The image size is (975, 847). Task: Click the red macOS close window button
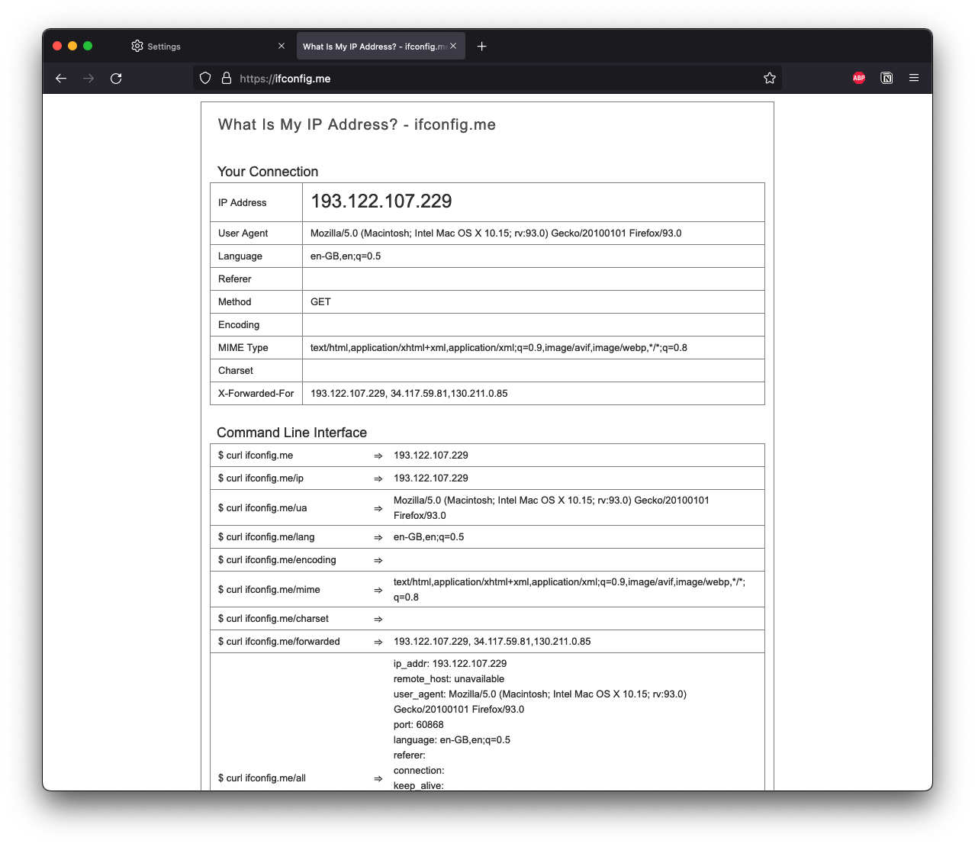(57, 46)
